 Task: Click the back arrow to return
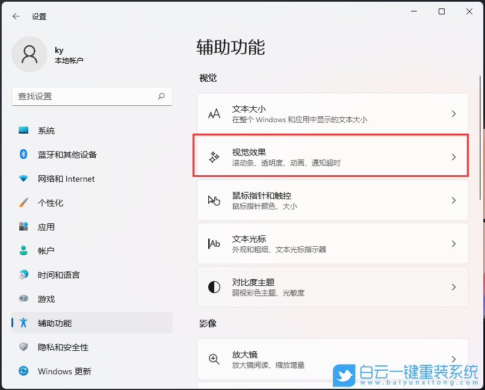coord(16,16)
